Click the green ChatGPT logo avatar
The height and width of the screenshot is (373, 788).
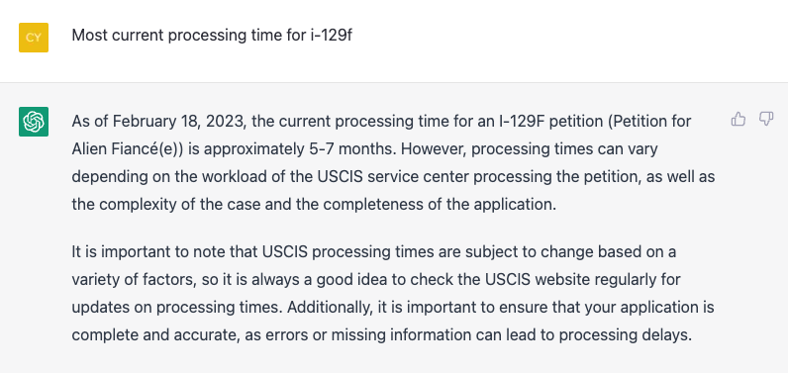click(34, 122)
